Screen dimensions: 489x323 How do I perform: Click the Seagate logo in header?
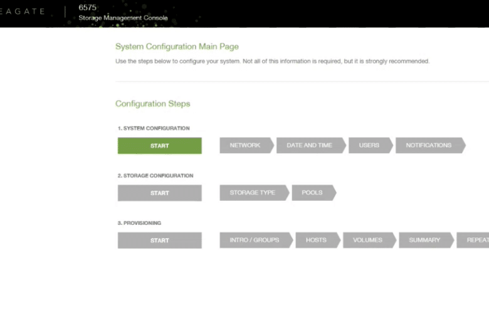[23, 11]
